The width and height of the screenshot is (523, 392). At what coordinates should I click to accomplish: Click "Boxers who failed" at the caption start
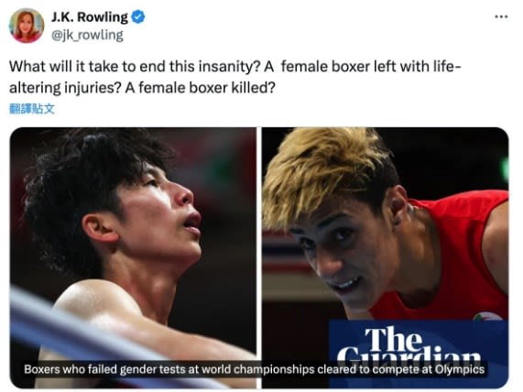tap(71, 370)
